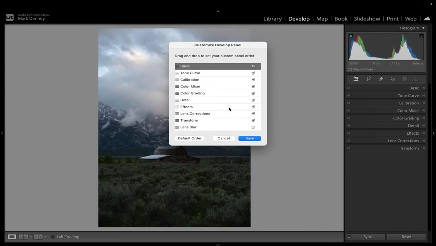Click the Loupe view mode icon
This screenshot has height=246, width=436.
[x=12, y=237]
